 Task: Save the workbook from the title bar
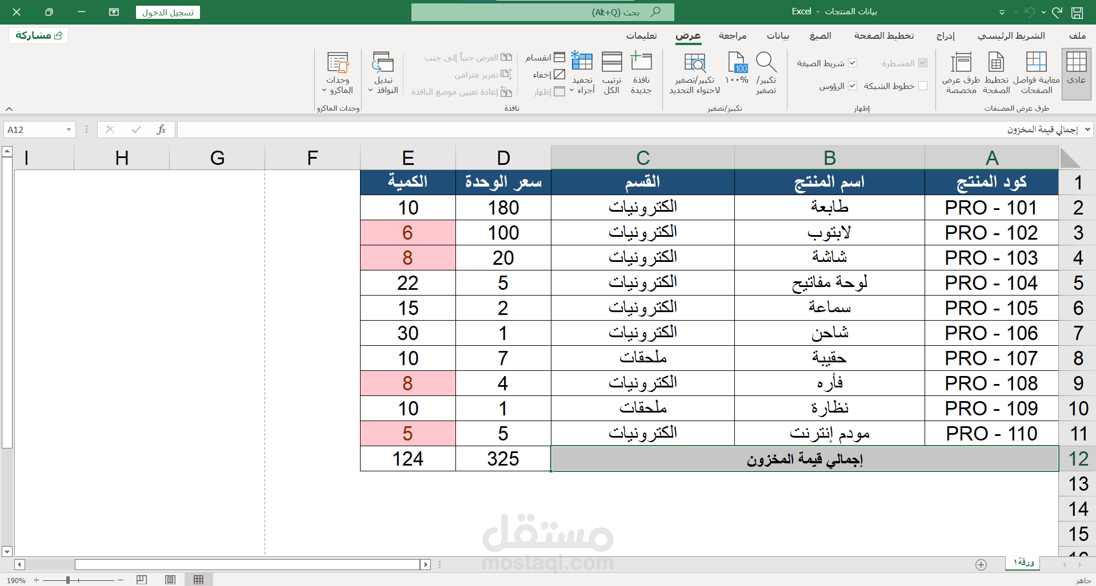click(1077, 12)
